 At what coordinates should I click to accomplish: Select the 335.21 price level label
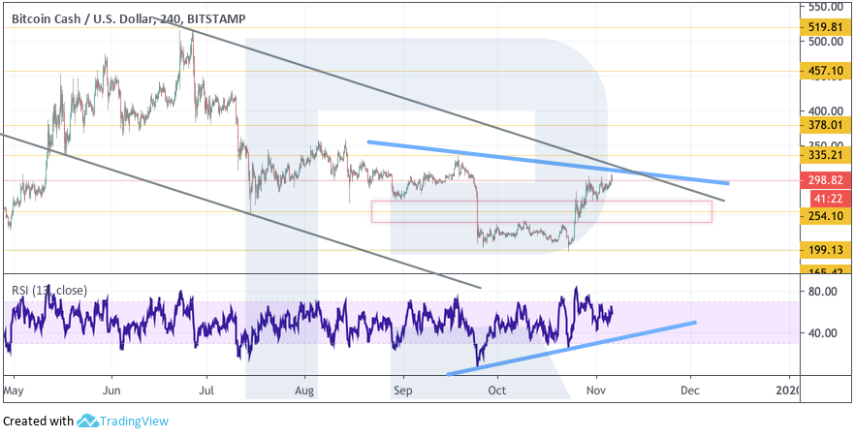826,155
